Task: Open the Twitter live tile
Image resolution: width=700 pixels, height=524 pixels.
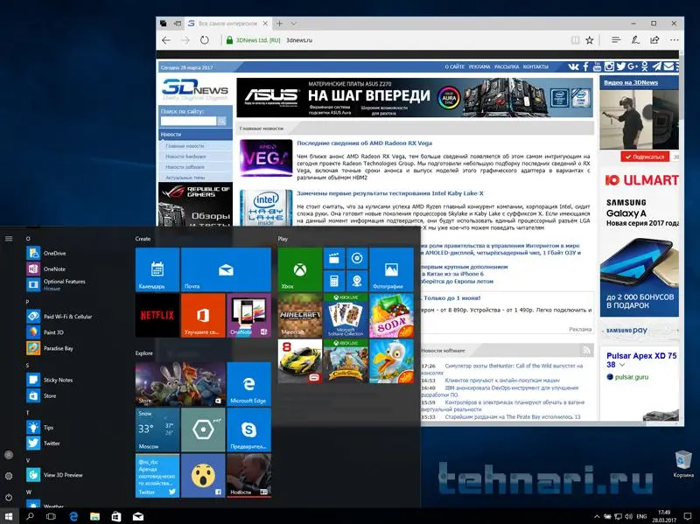Action: point(157,475)
